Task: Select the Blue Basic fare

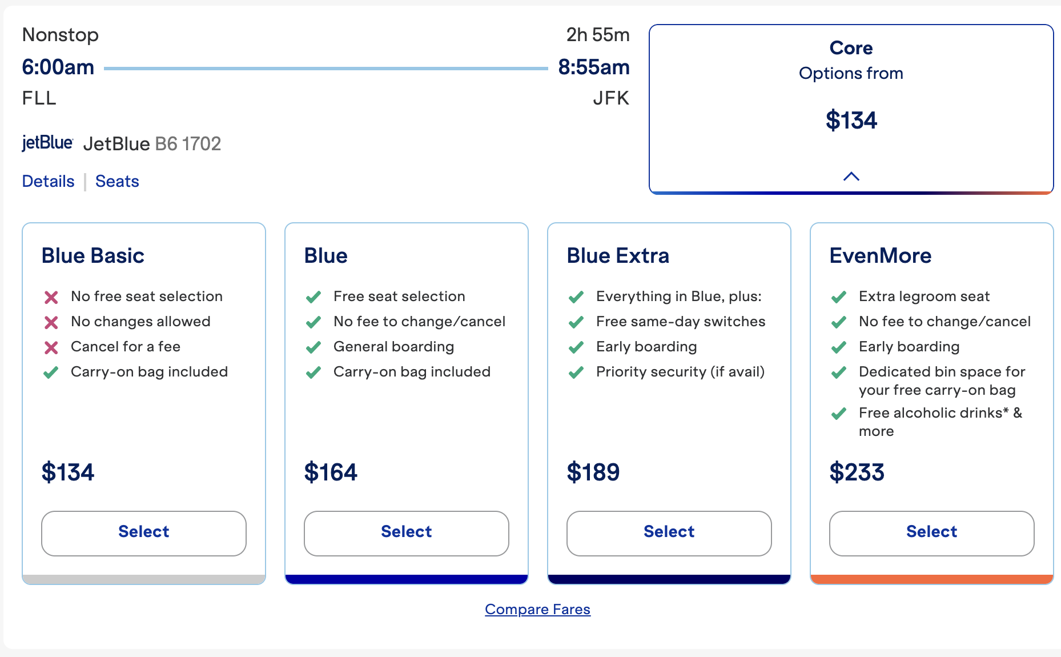Action: click(143, 532)
